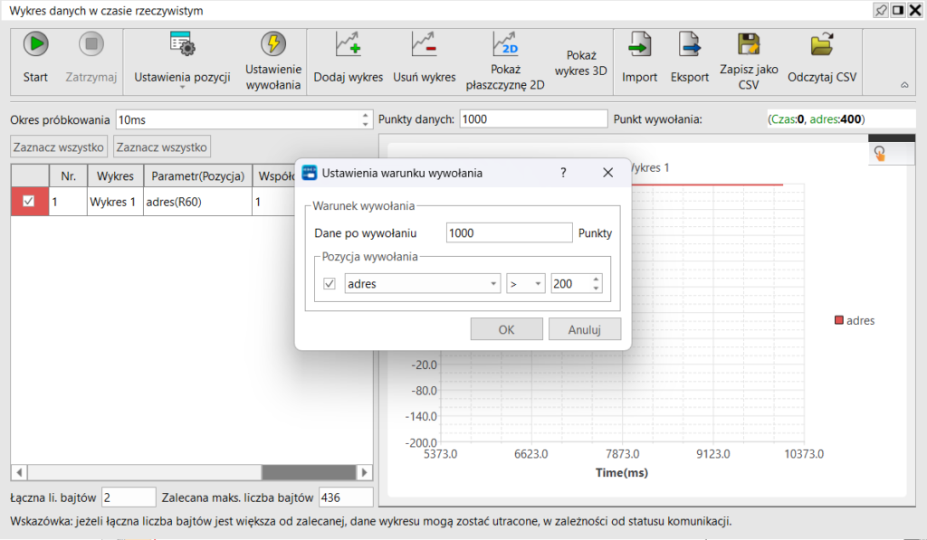This screenshot has height=540, width=927.
Task: Toggle the Pozycja wywołania checkbox
Action: pos(330,284)
